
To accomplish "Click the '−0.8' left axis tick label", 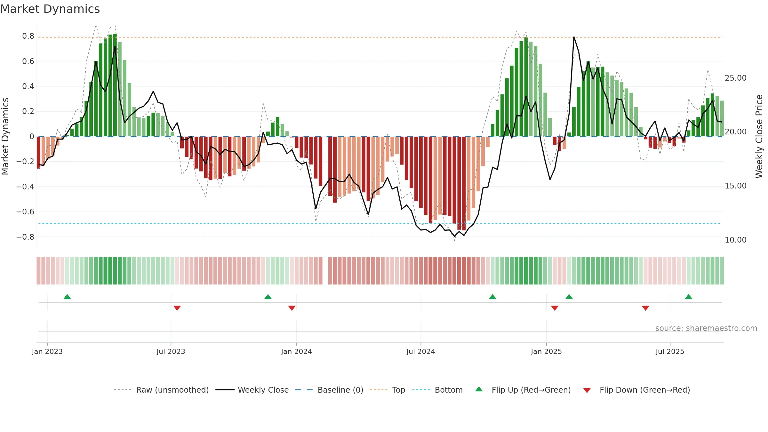I will click(x=25, y=237).
